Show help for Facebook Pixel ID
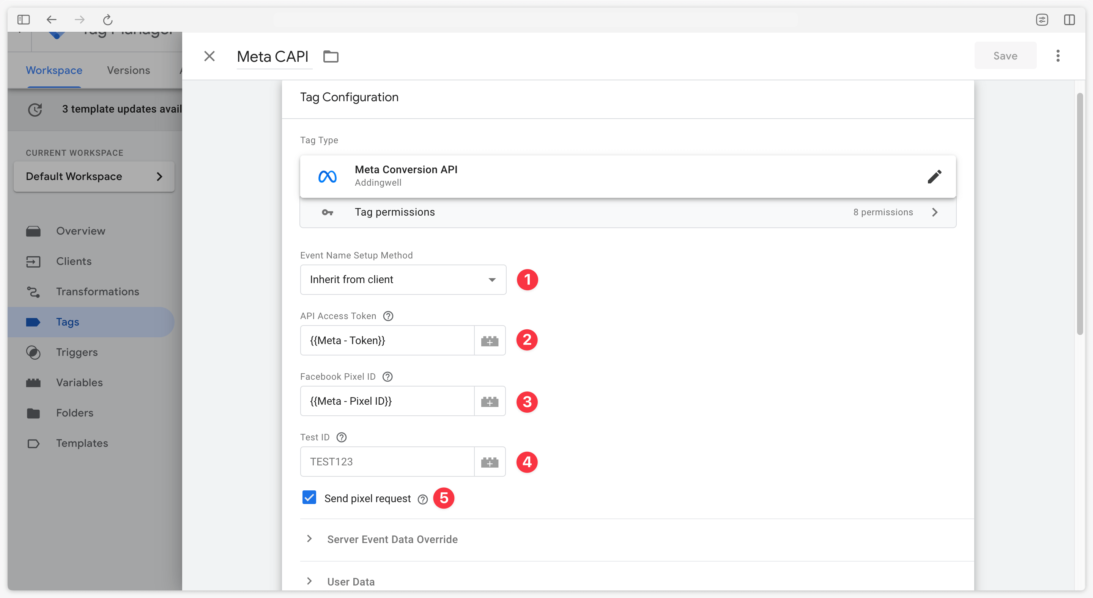1093x598 pixels. pos(387,377)
